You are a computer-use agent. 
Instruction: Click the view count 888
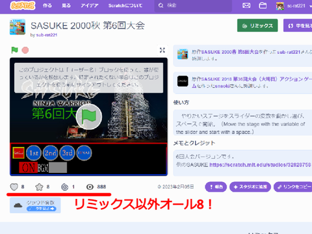click(101, 187)
